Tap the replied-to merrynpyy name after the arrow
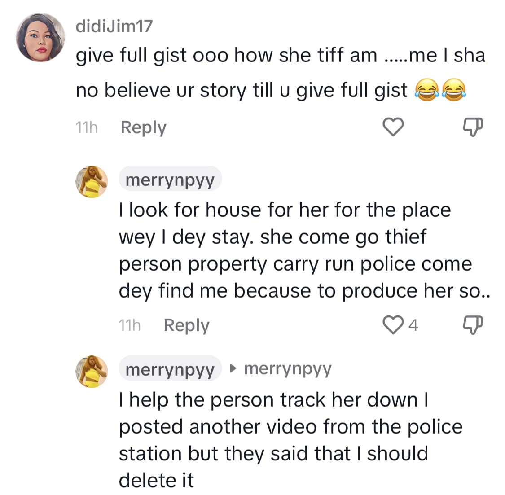This screenshot has height=495, width=505. pyautogui.click(x=288, y=369)
